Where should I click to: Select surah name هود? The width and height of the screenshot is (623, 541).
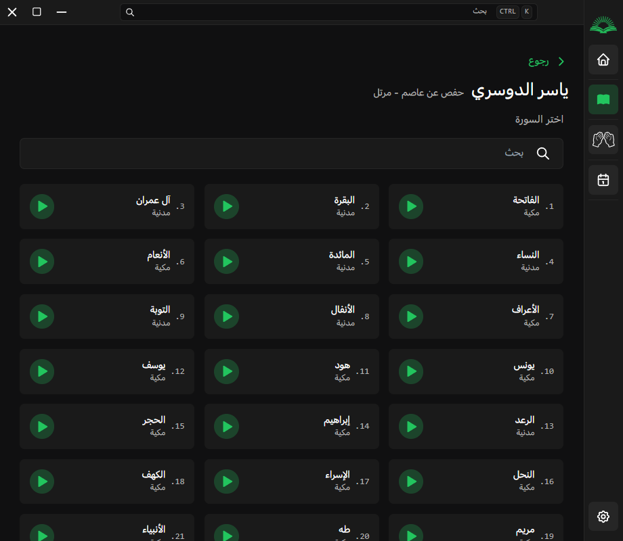(342, 364)
